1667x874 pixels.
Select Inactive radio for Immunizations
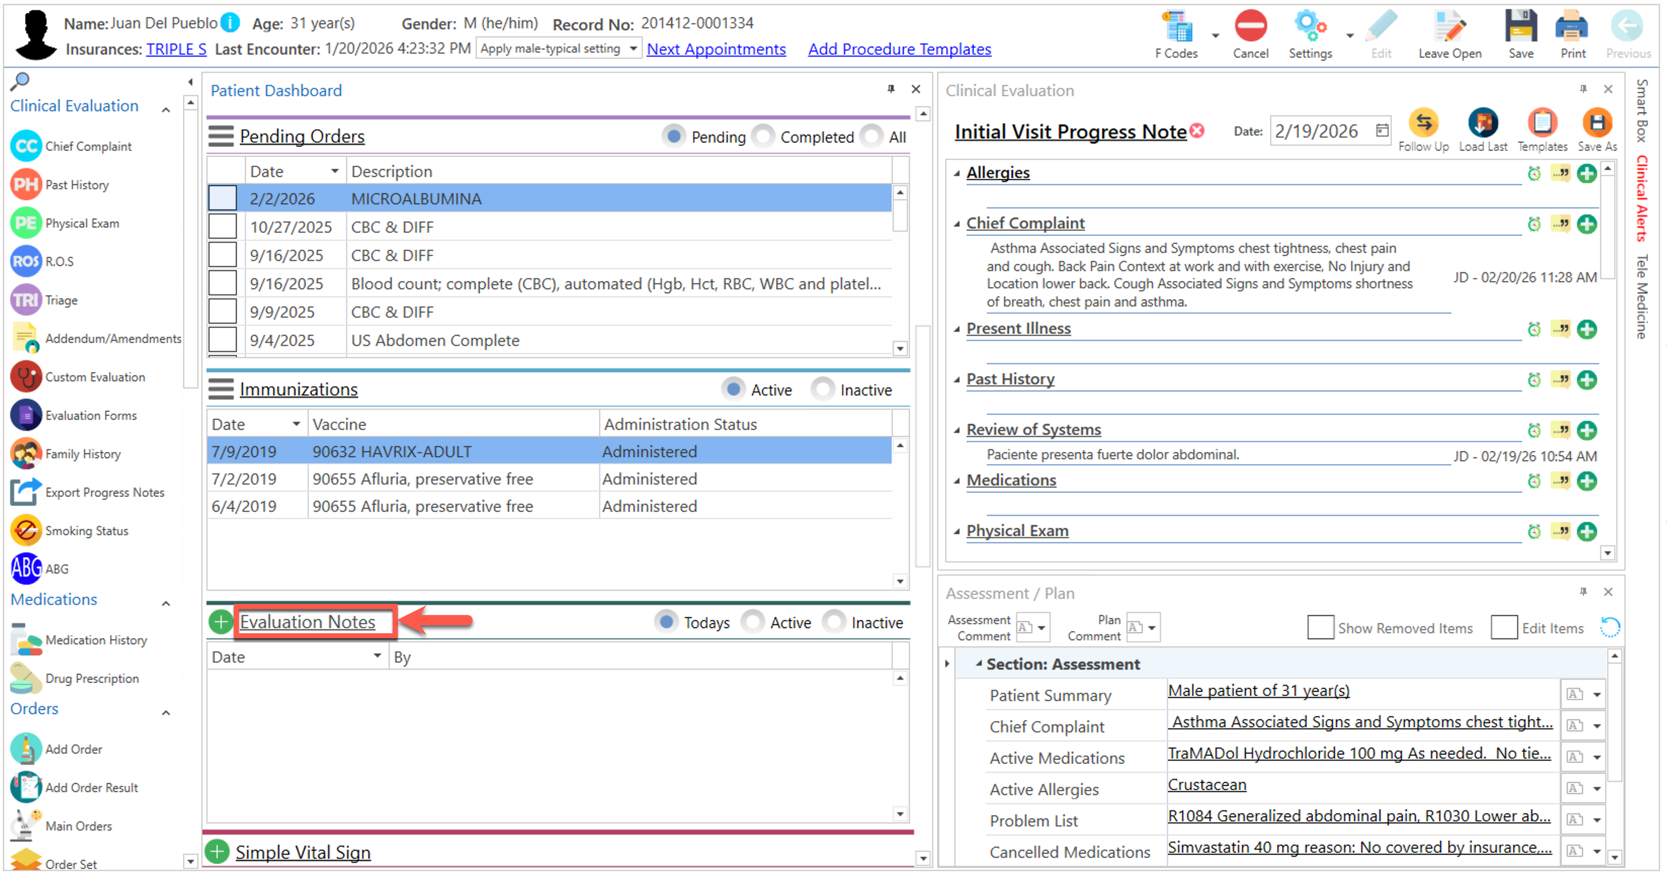pos(823,389)
